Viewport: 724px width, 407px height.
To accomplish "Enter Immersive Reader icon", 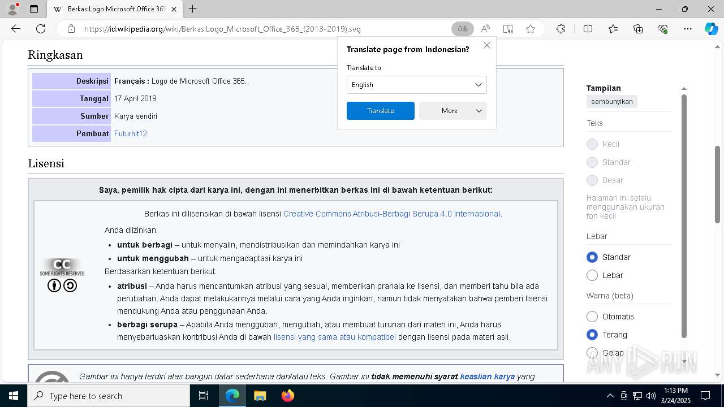I will click(x=508, y=29).
